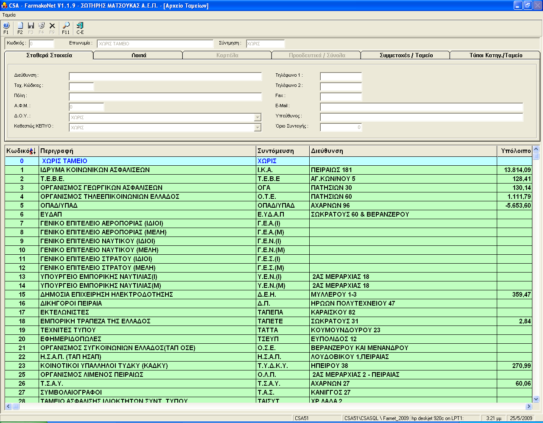
Task: Expand the Καθεστώς ΚΕΠΥΟ dropdown
Action: 258,128
